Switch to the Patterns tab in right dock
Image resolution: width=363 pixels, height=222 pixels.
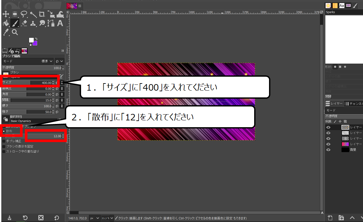[x=335, y=6]
